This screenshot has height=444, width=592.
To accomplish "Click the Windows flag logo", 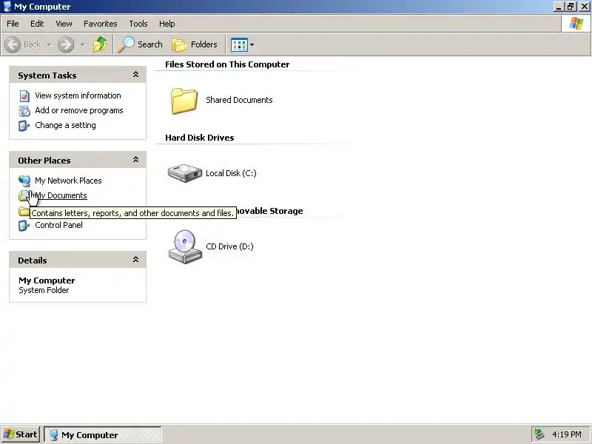I will point(576,24).
